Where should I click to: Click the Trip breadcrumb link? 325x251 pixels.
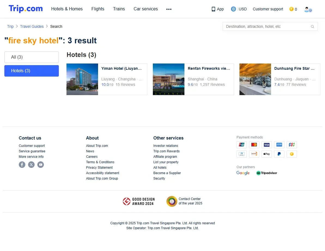pos(10,26)
